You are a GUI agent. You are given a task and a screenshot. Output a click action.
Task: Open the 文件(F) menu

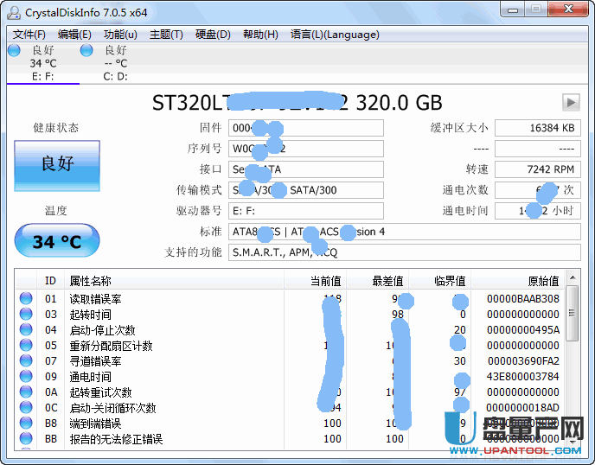29,35
